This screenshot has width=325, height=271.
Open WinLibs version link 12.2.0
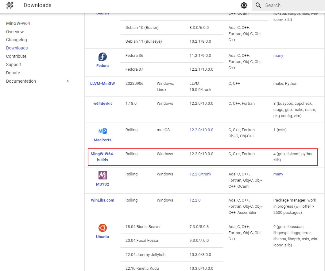pos(195,200)
